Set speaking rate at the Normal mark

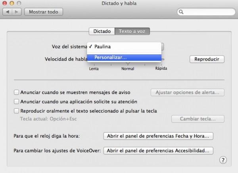(128, 69)
